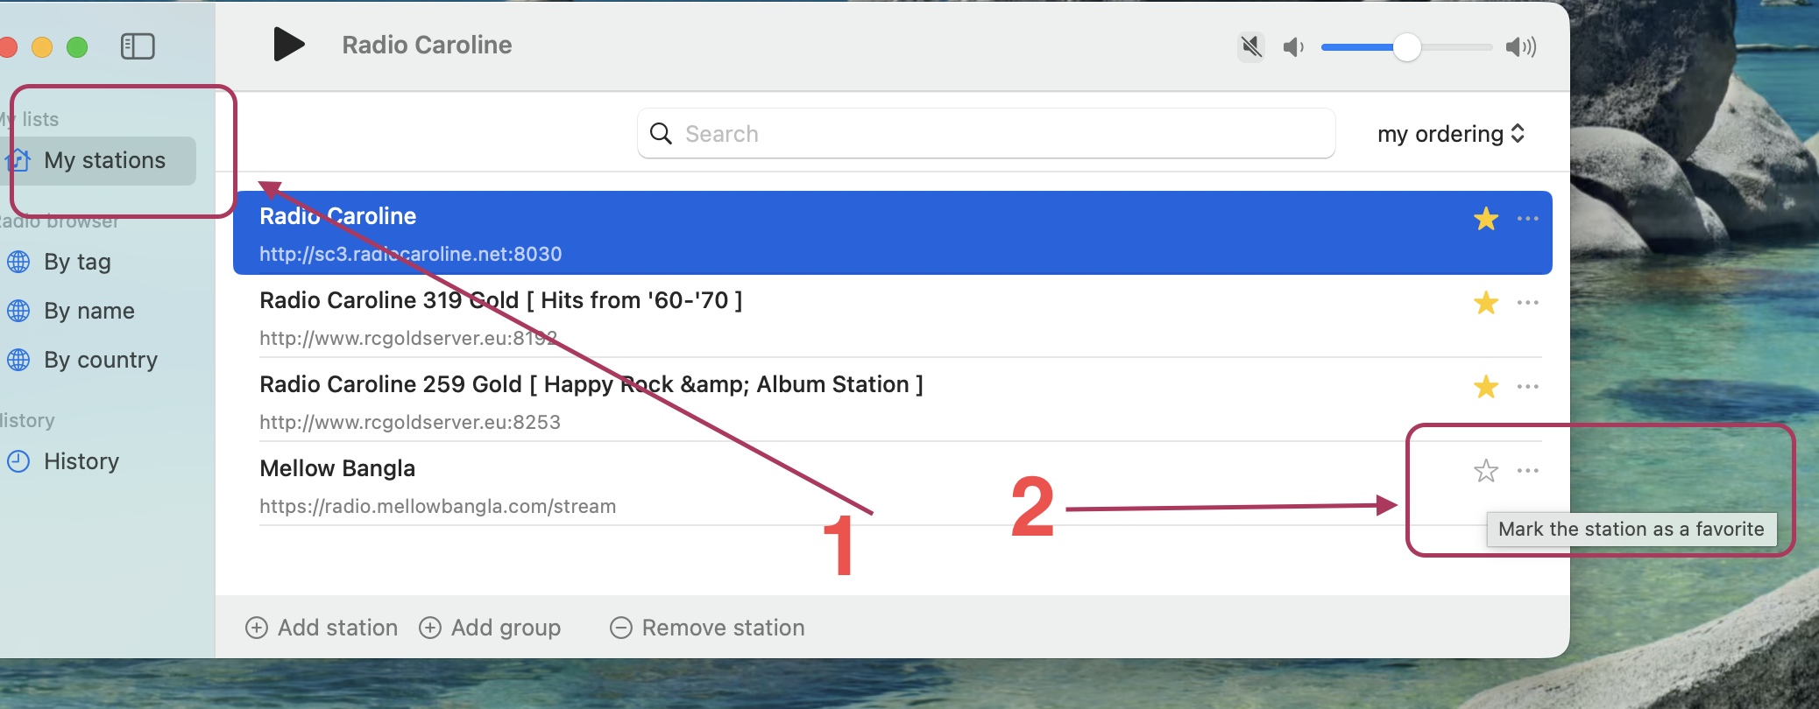This screenshot has height=709, width=1819.
Task: Open more options for Mellow Bangla
Action: click(1527, 471)
